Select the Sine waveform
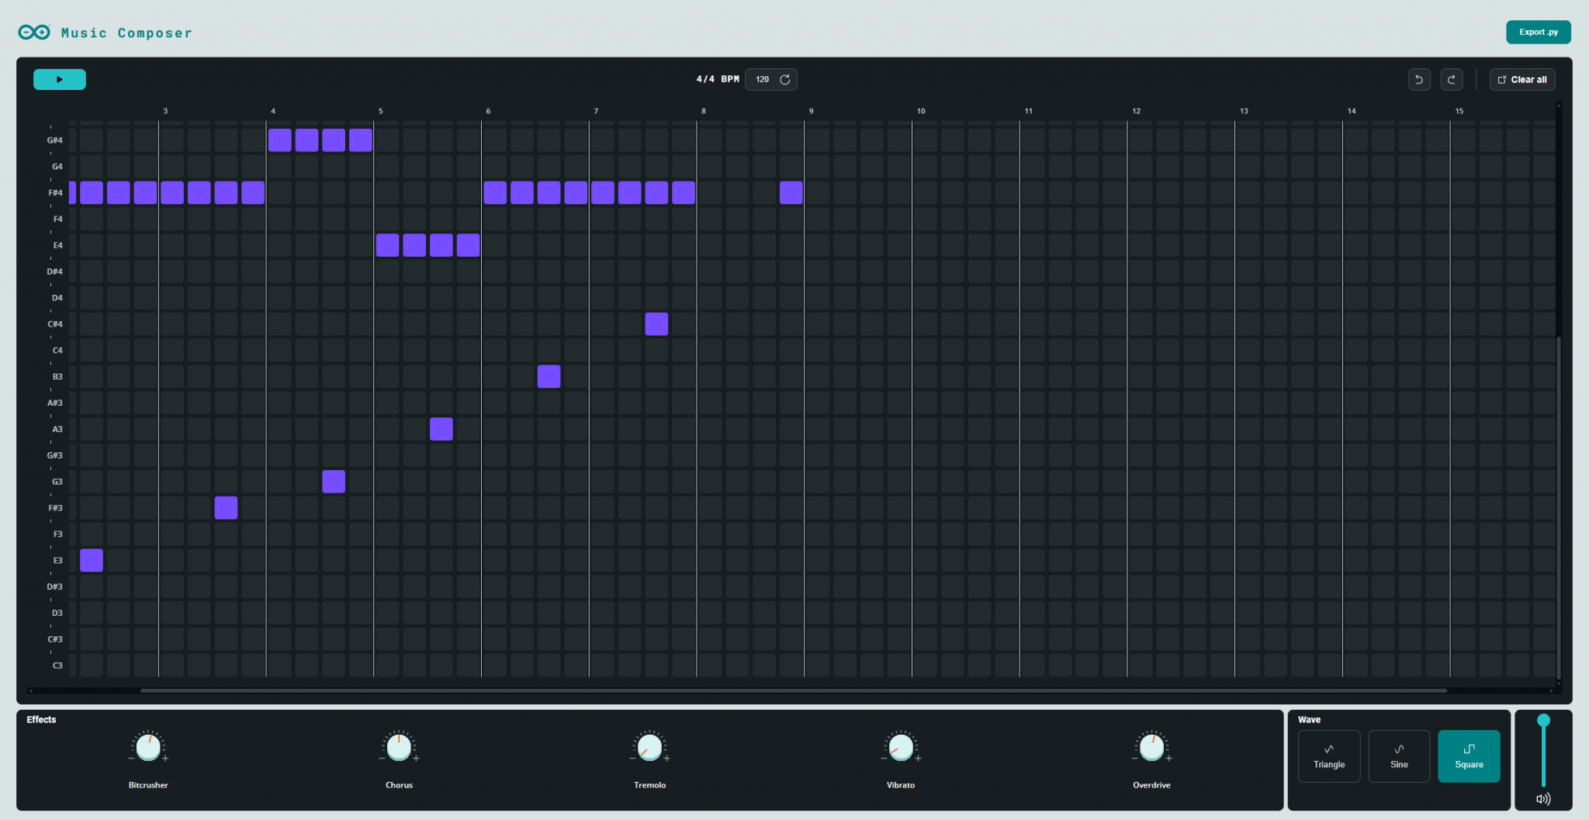Image resolution: width=1589 pixels, height=820 pixels. (1399, 756)
